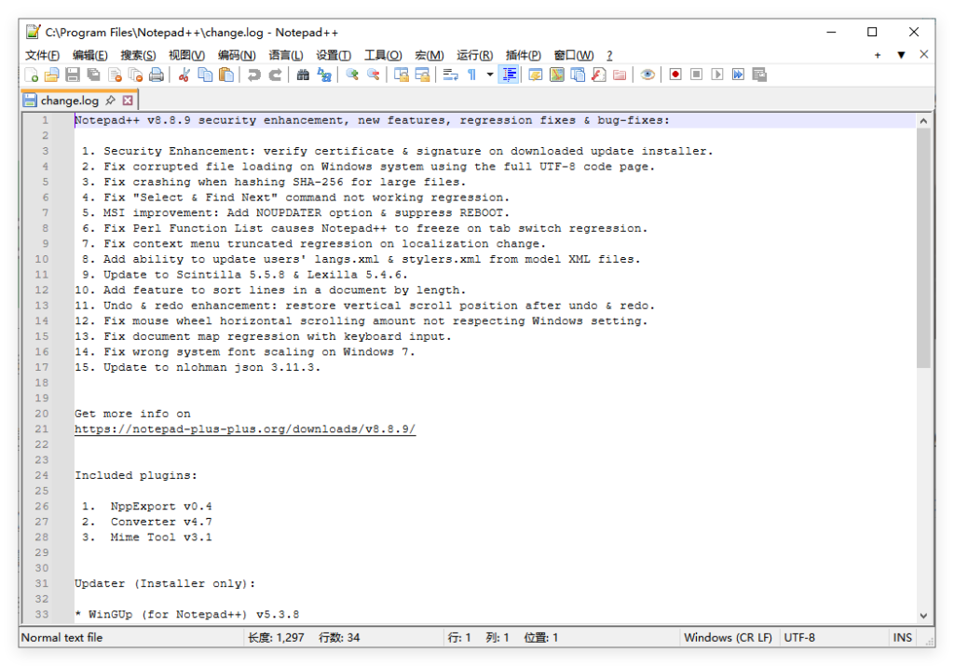Pin the change.log tab
The image size is (954, 666).
coord(110,101)
